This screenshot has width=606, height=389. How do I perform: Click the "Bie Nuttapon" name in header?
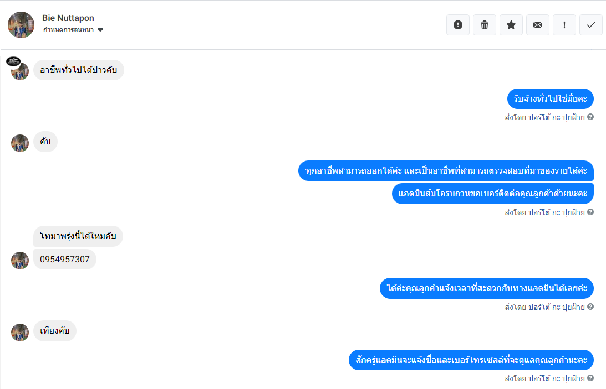click(68, 18)
